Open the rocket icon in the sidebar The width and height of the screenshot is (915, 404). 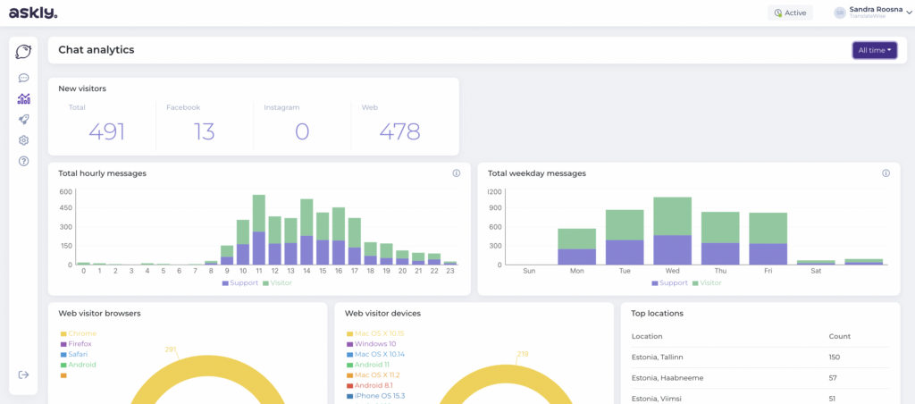coord(23,120)
